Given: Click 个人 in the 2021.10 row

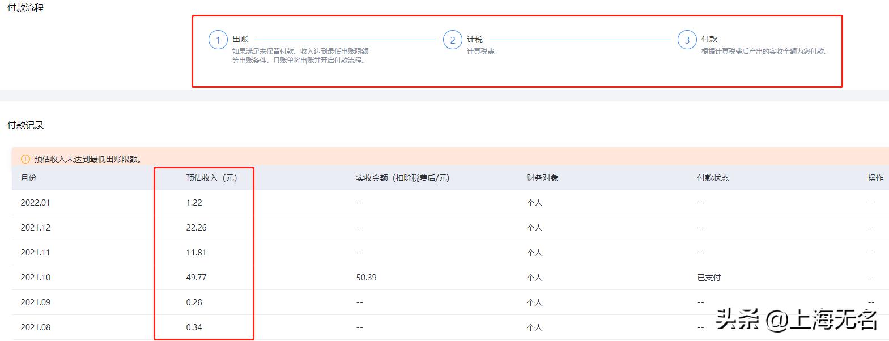Looking at the screenshot, I should click(534, 278).
